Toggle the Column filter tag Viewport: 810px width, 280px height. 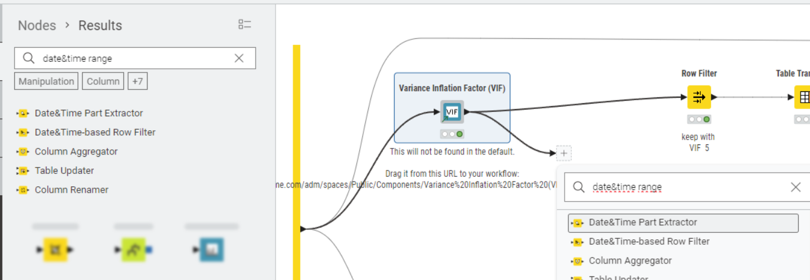103,81
